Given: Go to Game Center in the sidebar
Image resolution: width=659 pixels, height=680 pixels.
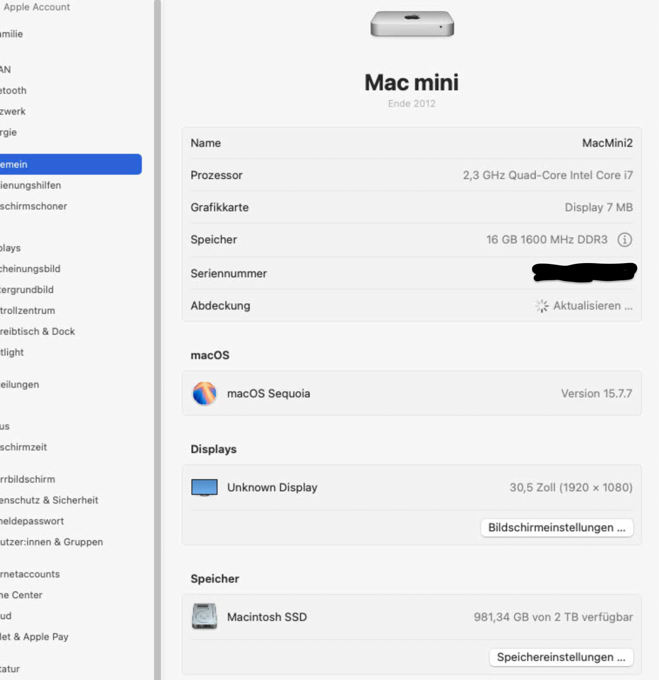Looking at the screenshot, I should pyautogui.click(x=21, y=595).
